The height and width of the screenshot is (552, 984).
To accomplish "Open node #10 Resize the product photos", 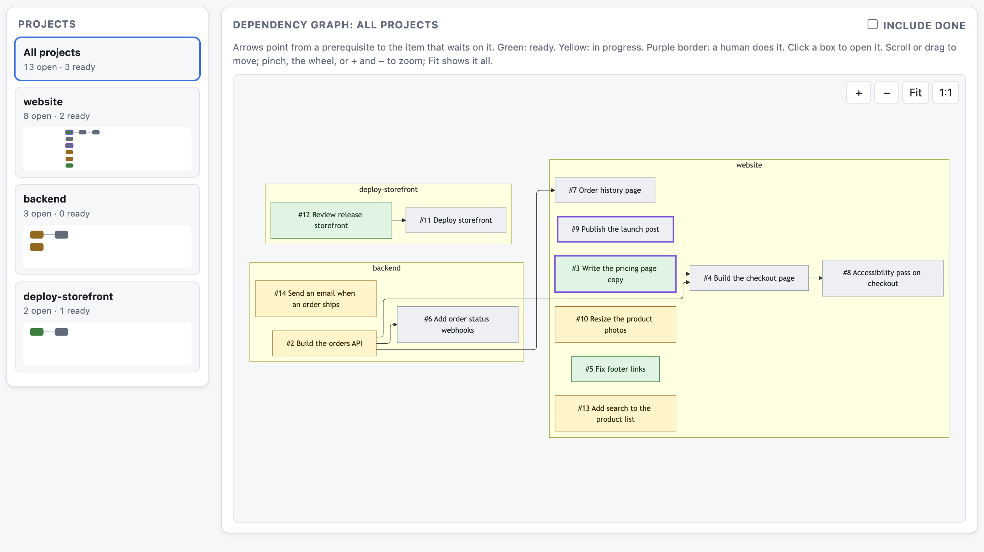I will (x=615, y=325).
